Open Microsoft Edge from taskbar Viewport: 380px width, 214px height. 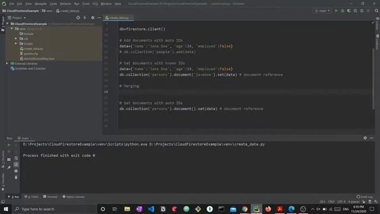292,209
